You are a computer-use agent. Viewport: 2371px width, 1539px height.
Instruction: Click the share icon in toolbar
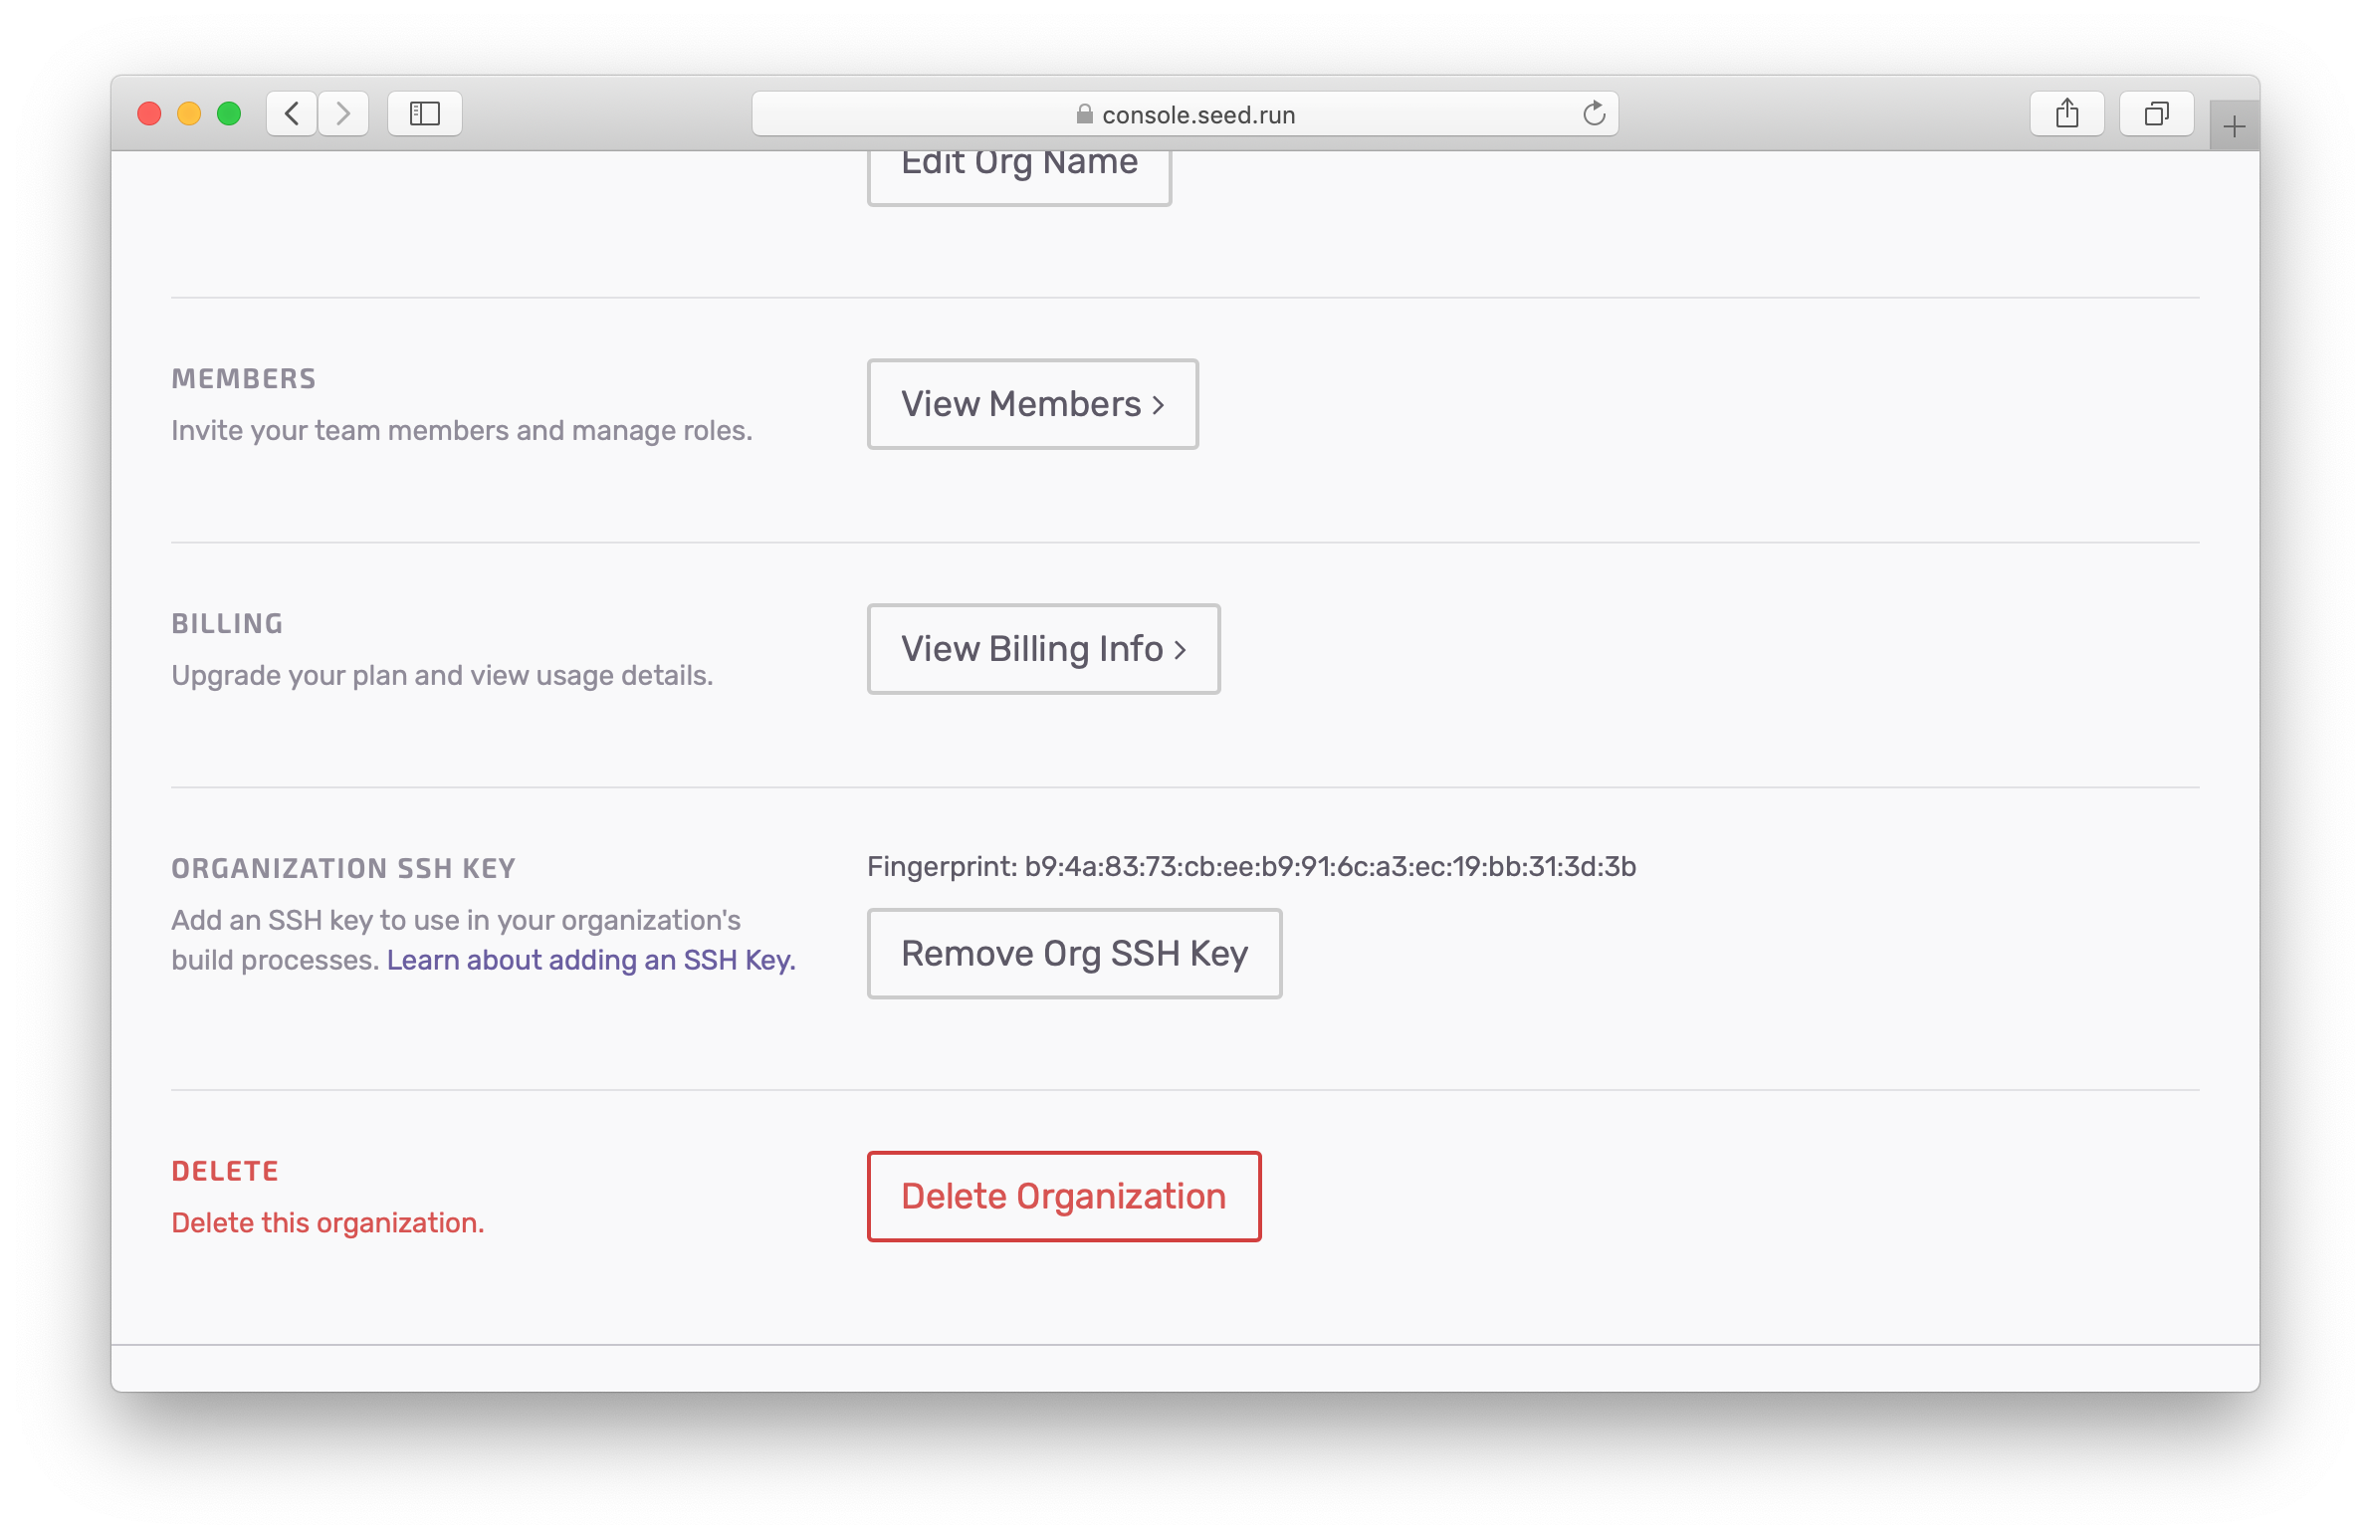click(2066, 112)
